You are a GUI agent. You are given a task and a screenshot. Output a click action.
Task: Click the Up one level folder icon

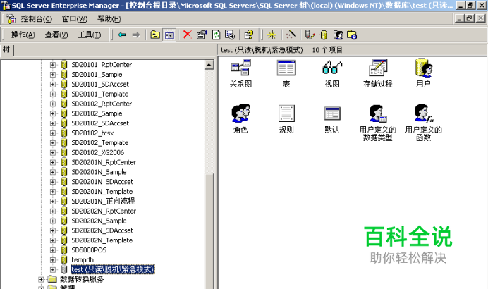155,35
